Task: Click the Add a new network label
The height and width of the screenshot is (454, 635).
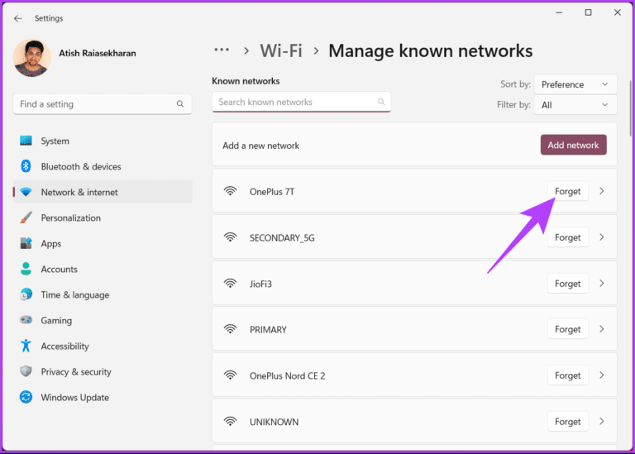Action: [x=260, y=146]
